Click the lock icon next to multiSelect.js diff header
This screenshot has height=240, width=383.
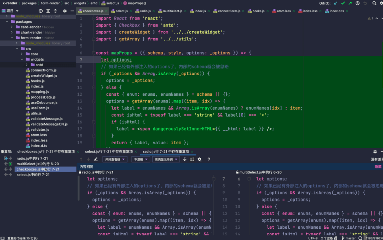(237, 172)
